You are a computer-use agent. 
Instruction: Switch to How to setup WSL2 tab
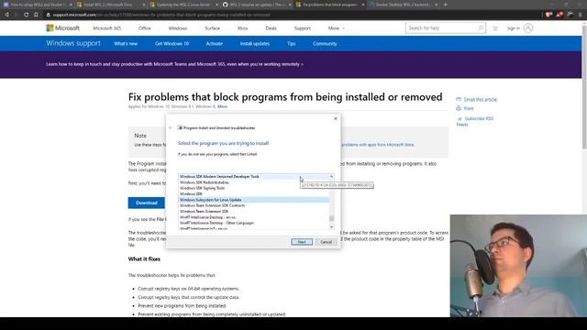coord(37,5)
